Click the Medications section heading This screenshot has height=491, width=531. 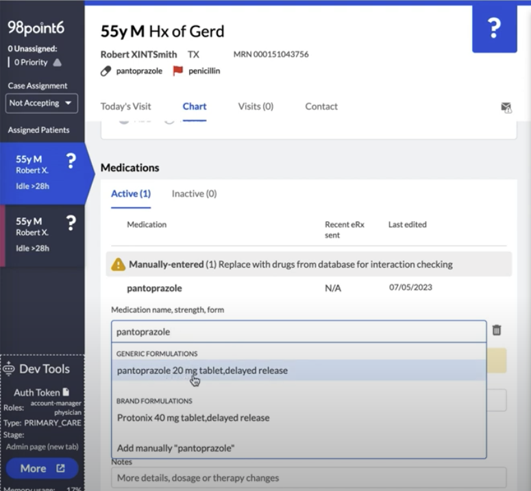tap(129, 168)
